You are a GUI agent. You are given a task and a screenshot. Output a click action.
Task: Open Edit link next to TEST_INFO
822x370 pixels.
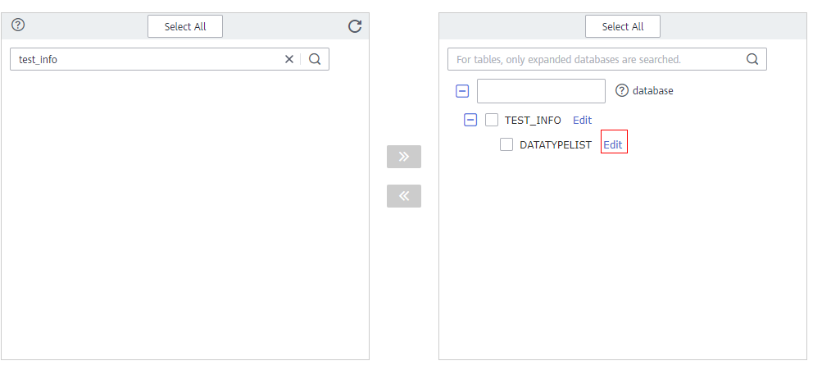(x=582, y=120)
